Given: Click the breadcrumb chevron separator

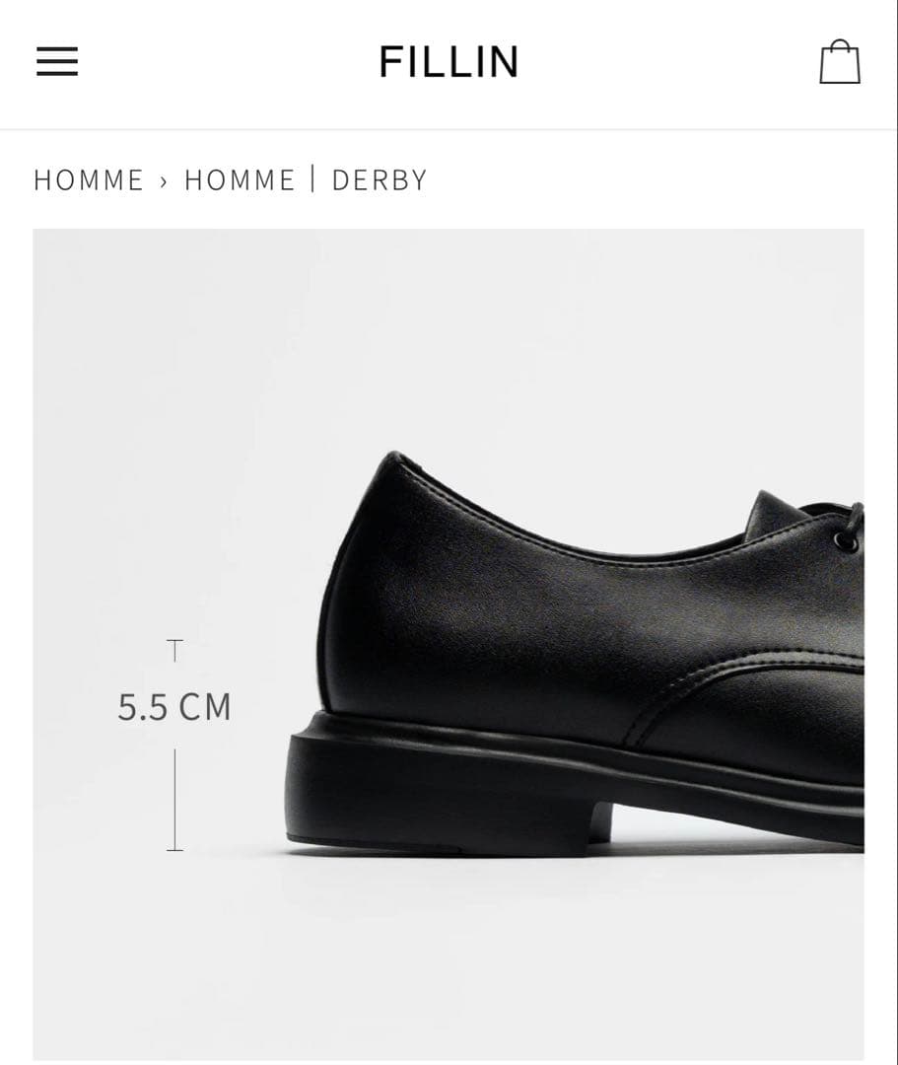Looking at the screenshot, I should point(164,181).
